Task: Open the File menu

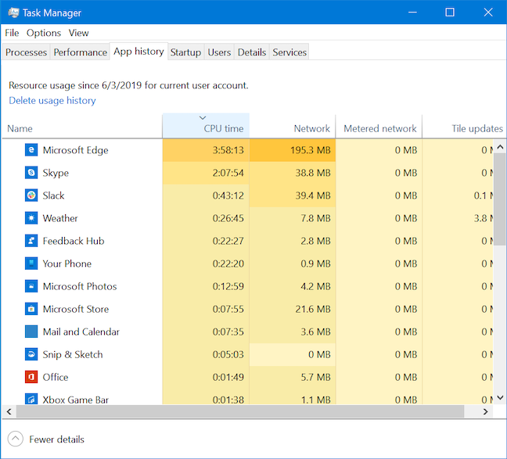Action: pyautogui.click(x=12, y=33)
